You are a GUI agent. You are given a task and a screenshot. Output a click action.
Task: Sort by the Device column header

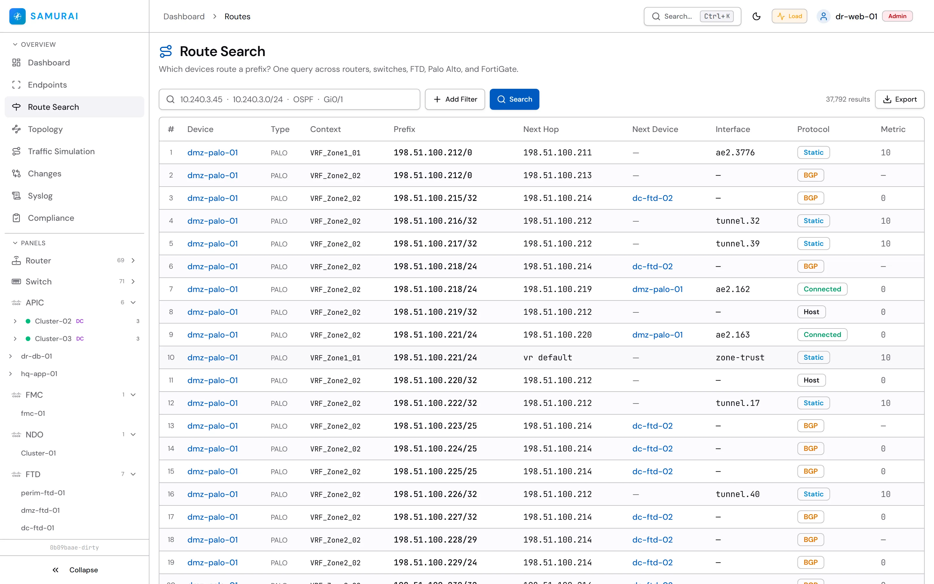point(200,129)
